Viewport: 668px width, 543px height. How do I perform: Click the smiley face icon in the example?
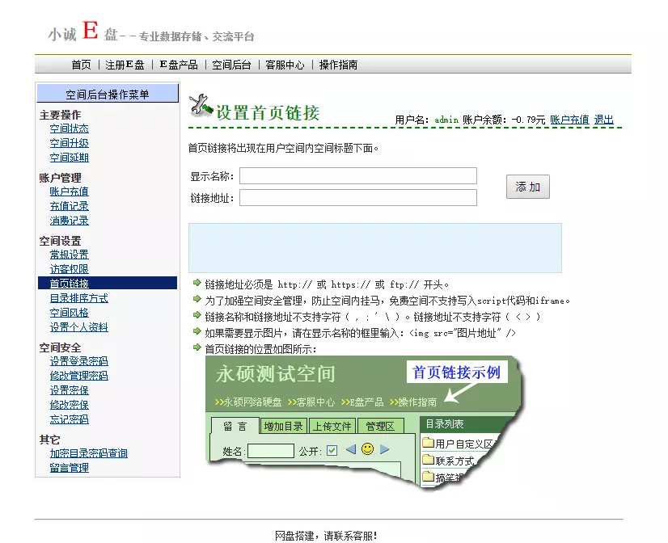pyautogui.click(x=366, y=448)
